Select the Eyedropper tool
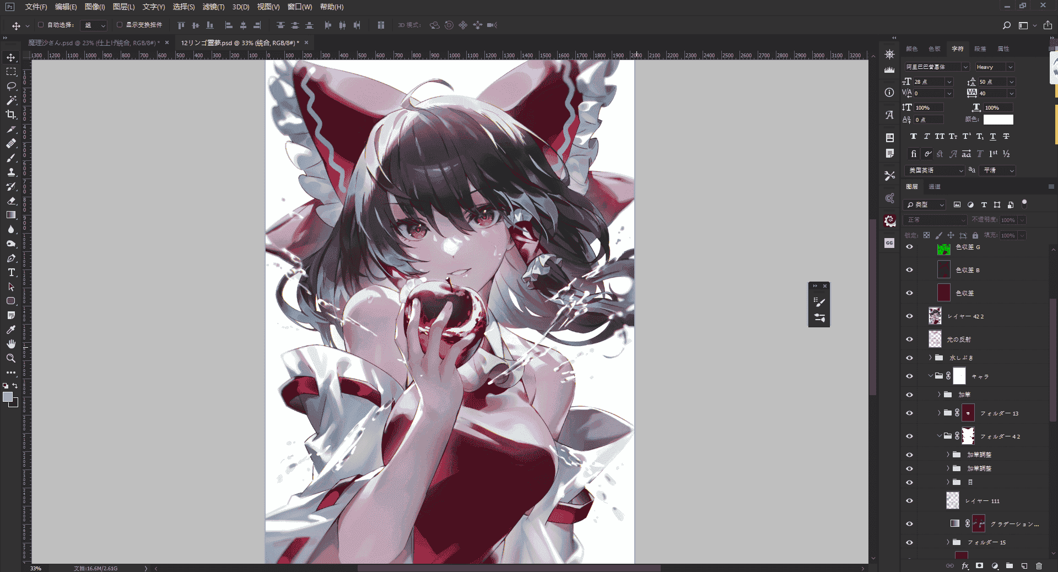 [11, 330]
